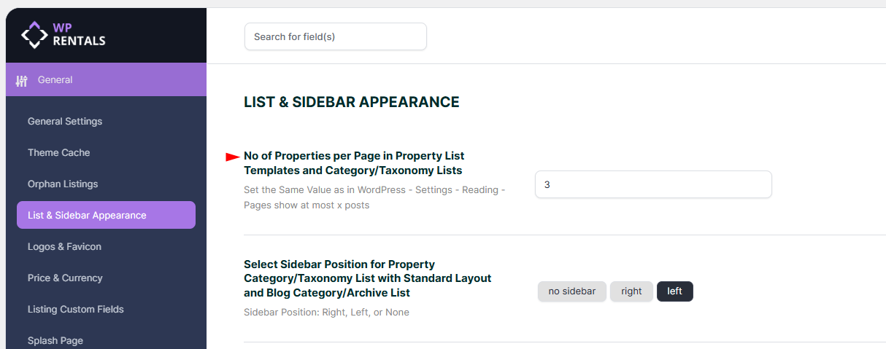Open Listing Custom Fields section
The height and width of the screenshot is (349, 886).
[76, 310]
